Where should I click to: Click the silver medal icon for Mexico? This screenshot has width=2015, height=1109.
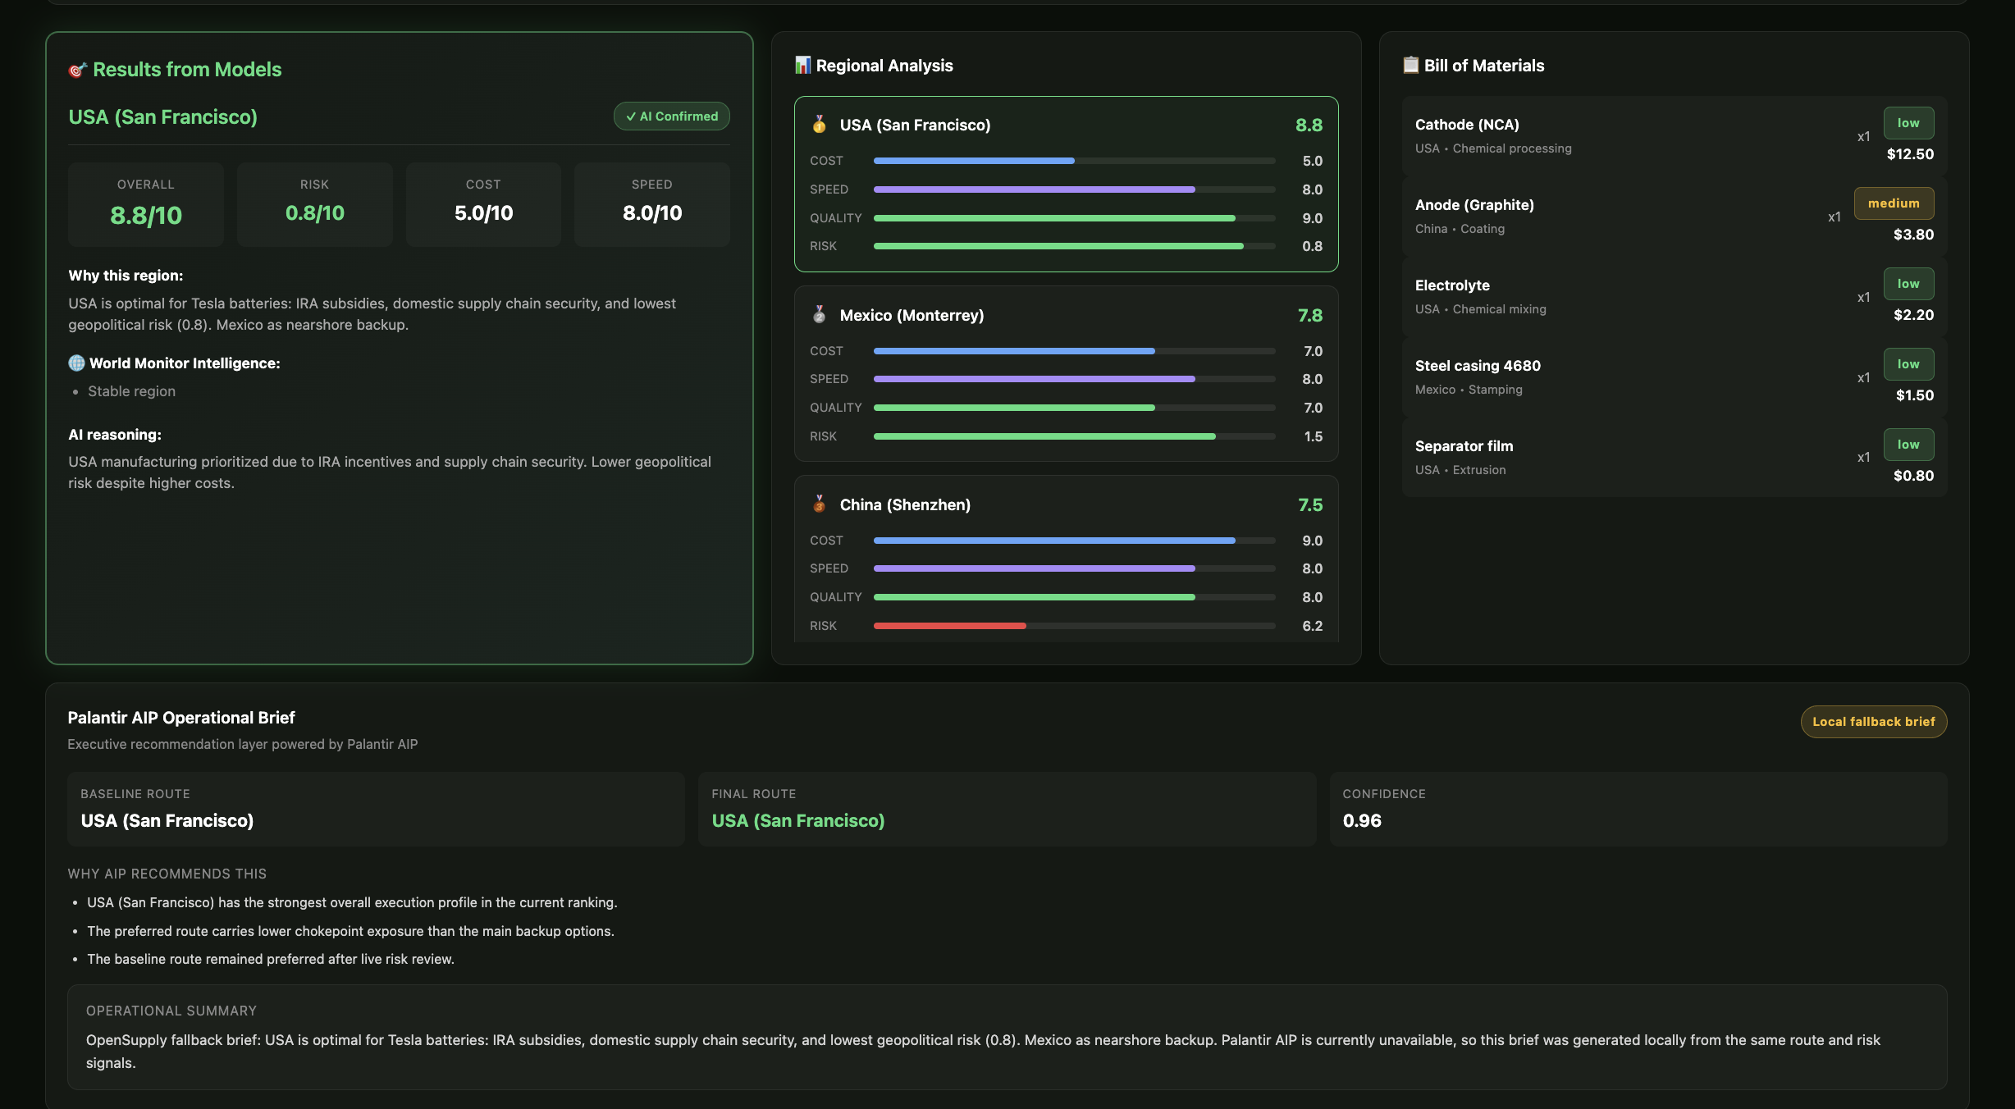pos(819,315)
